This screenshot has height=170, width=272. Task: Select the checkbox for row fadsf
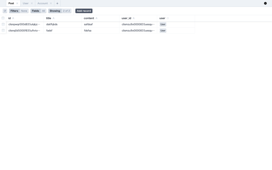[3, 31]
